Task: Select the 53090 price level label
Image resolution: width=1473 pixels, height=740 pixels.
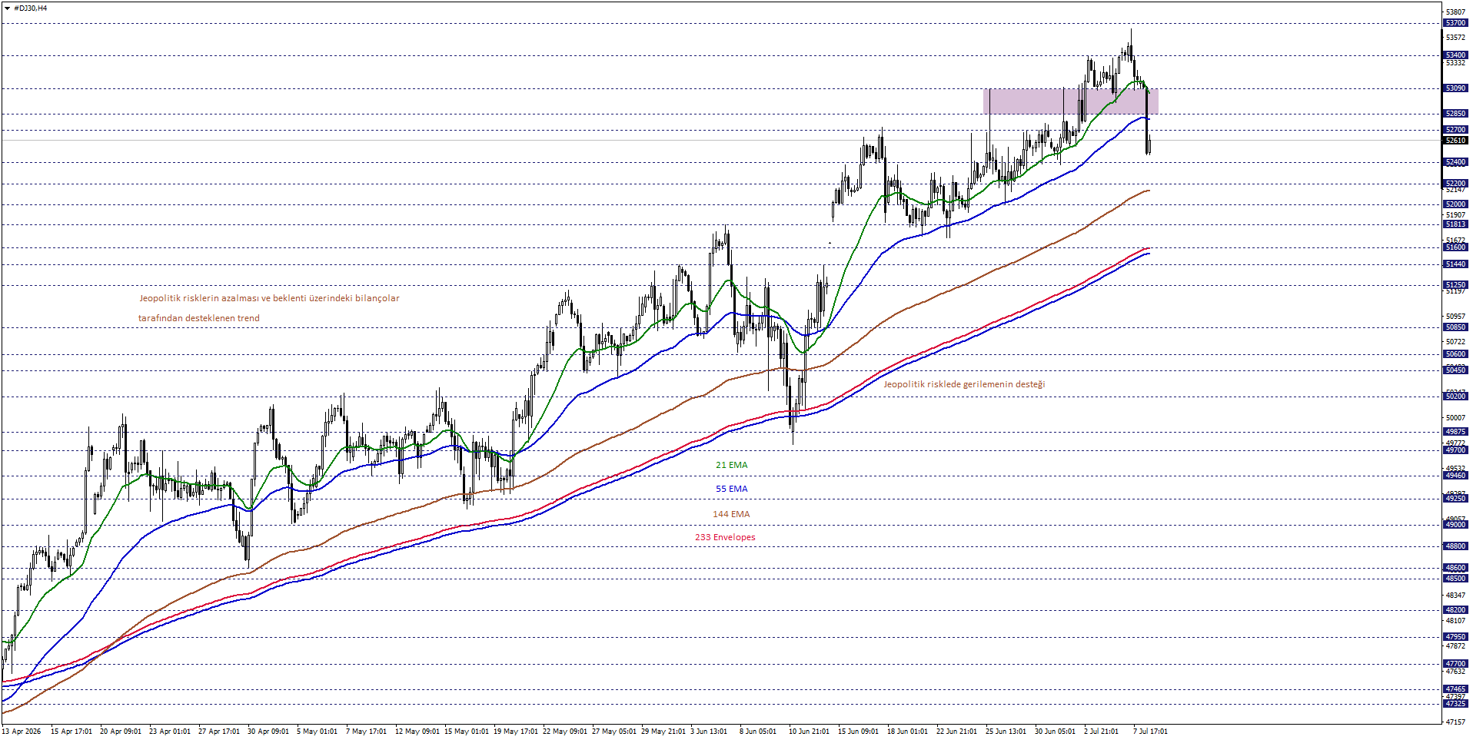Action: click(1456, 88)
